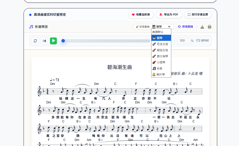Click the download score icon
This screenshot has height=146, width=239.
click(x=202, y=27)
